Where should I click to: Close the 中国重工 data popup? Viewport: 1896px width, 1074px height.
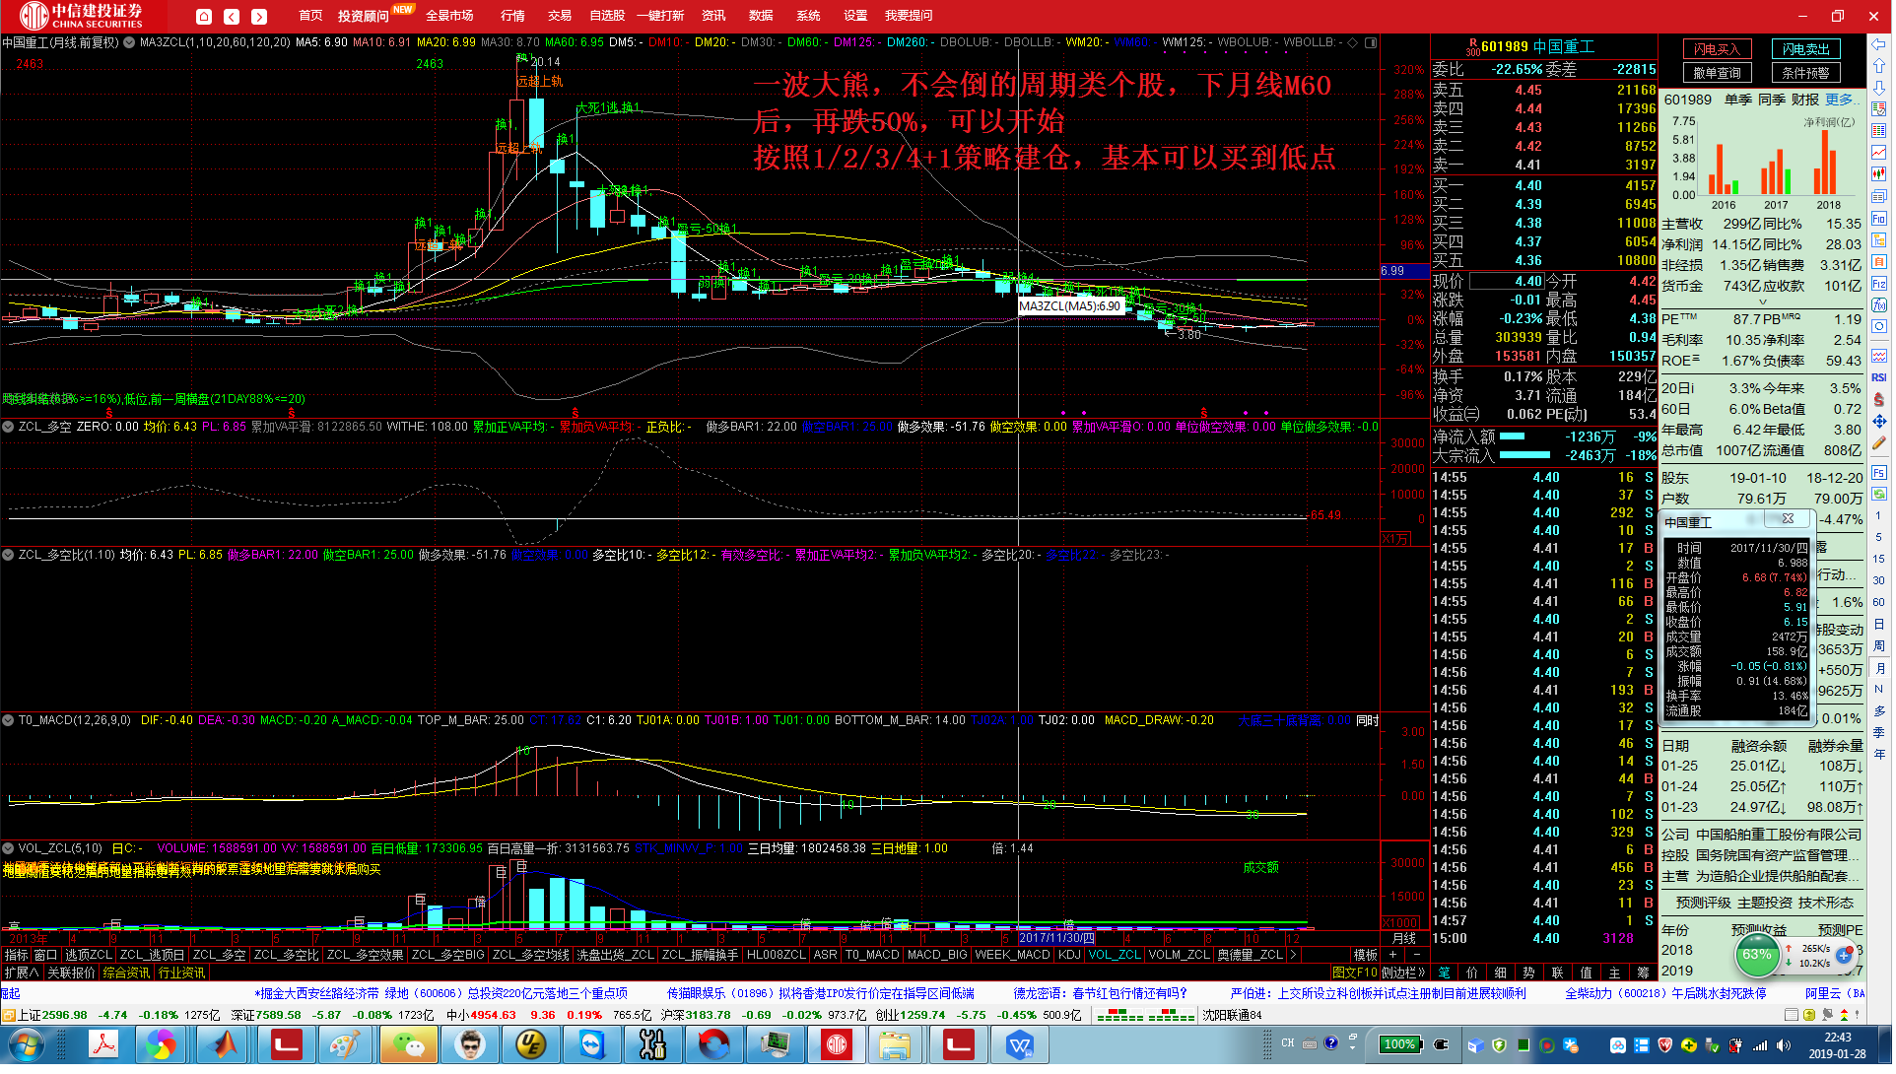(1789, 520)
